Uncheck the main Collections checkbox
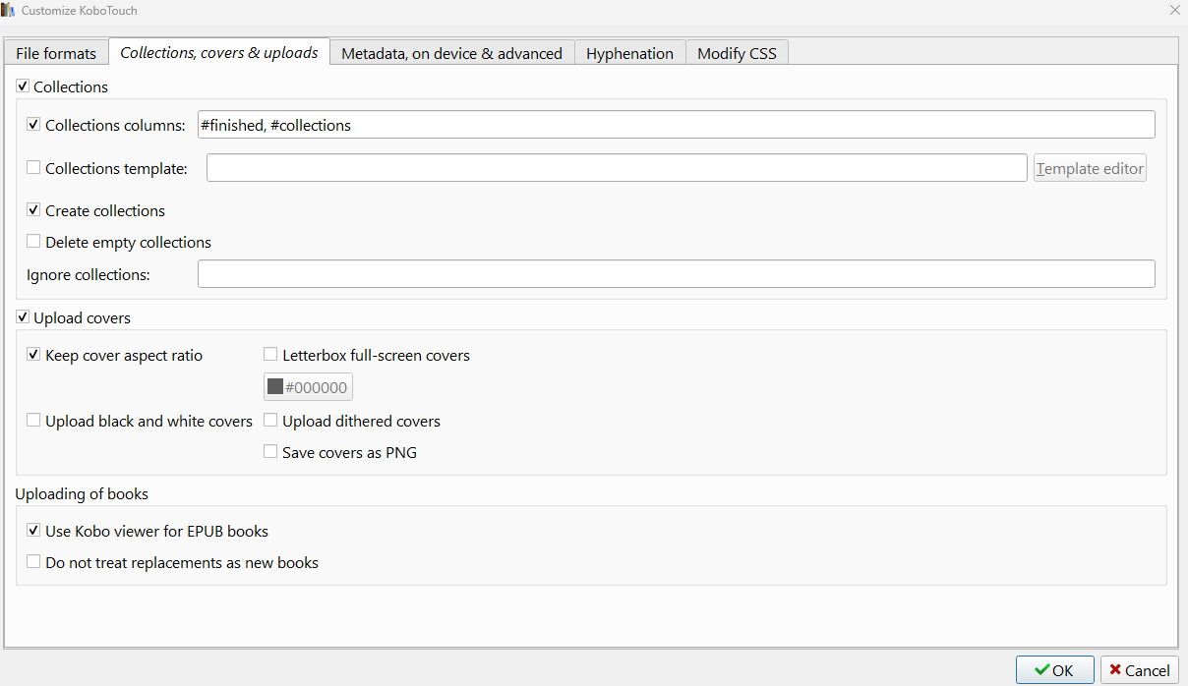Image resolution: width=1188 pixels, height=686 pixels. 23,86
